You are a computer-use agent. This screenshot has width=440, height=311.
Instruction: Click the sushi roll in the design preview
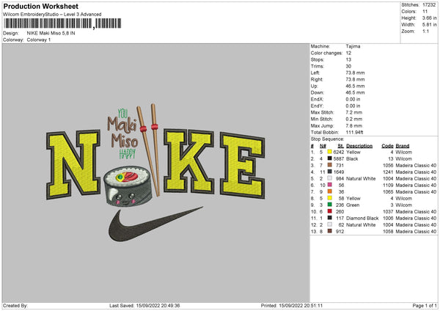click(x=128, y=186)
